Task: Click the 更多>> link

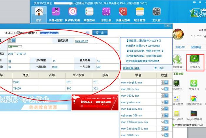Action: pyautogui.click(x=159, y=68)
